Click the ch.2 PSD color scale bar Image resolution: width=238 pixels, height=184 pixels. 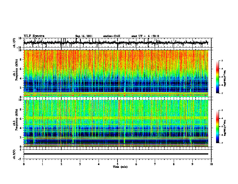point(218,127)
